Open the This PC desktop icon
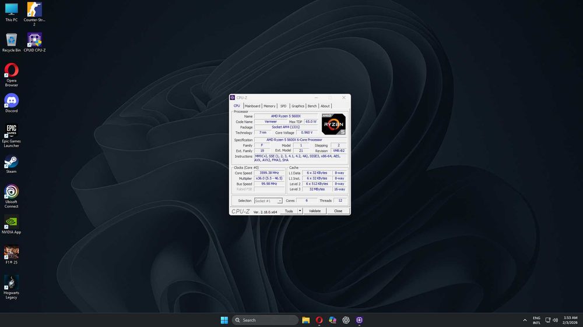 pyautogui.click(x=11, y=12)
